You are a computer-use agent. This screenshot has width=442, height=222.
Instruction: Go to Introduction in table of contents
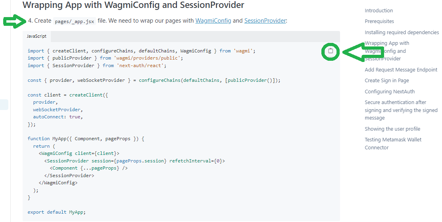379,11
